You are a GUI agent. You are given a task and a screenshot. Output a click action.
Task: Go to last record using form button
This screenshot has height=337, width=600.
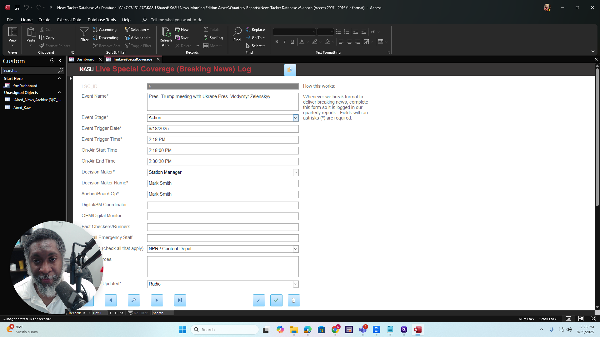180,300
